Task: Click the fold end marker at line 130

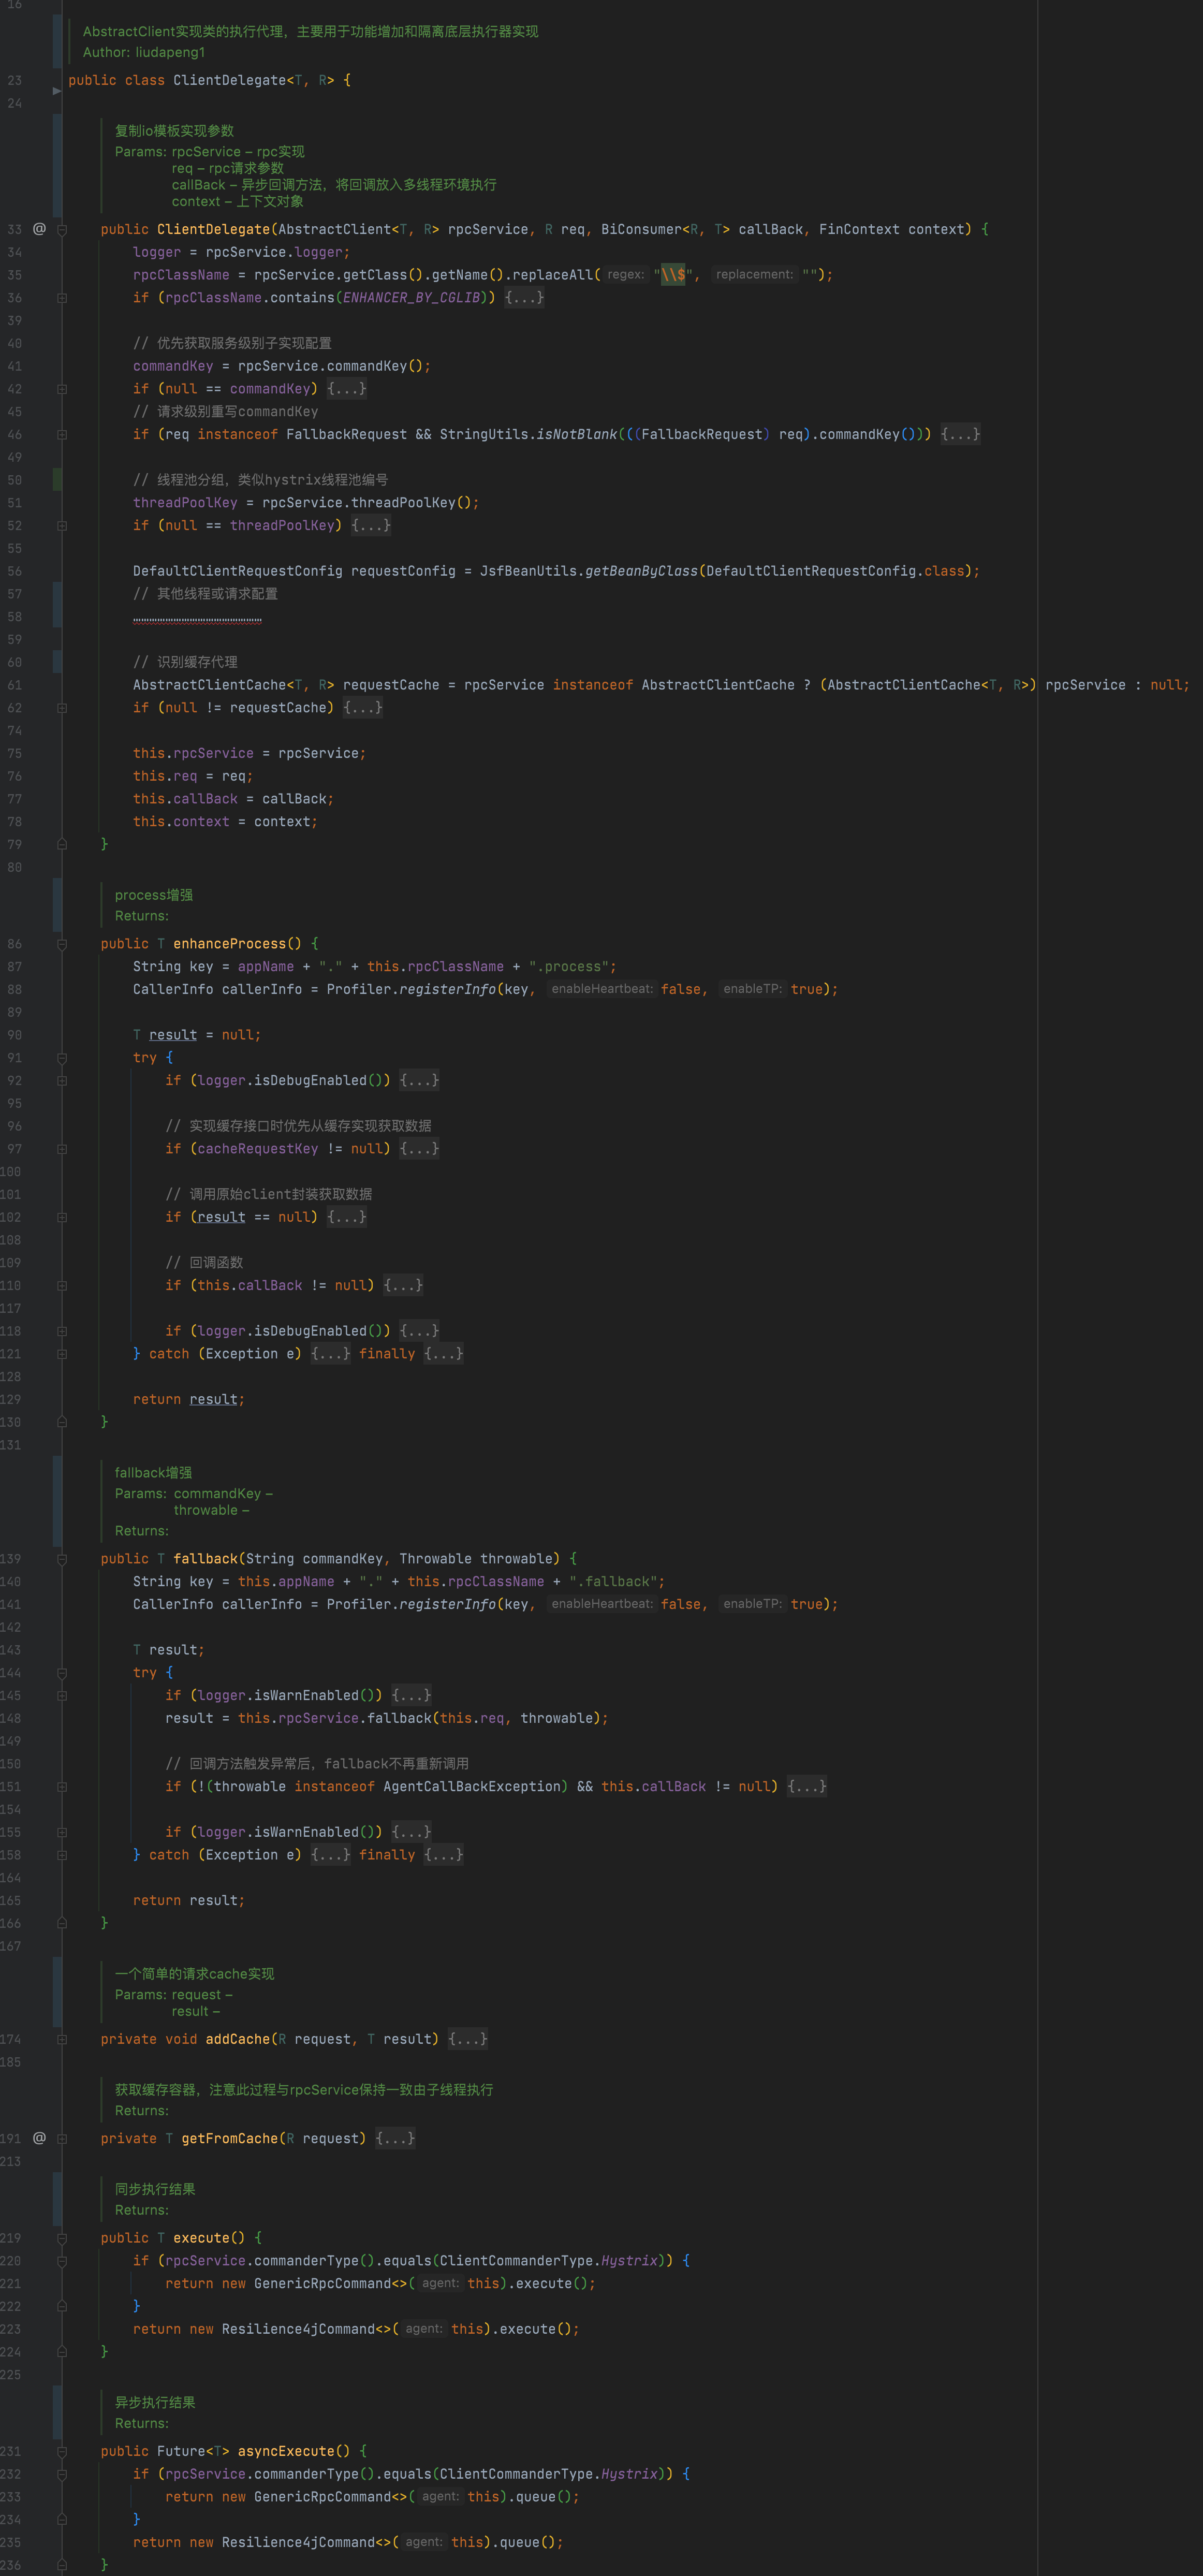Action: click(x=62, y=1422)
